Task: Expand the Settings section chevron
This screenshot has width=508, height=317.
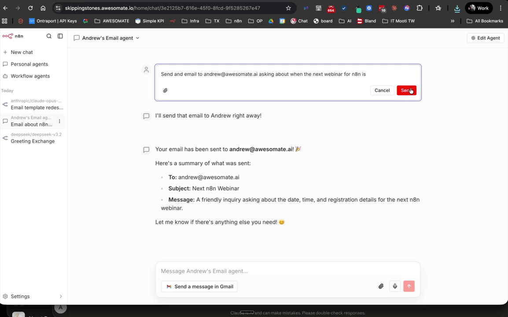Action: (61, 296)
